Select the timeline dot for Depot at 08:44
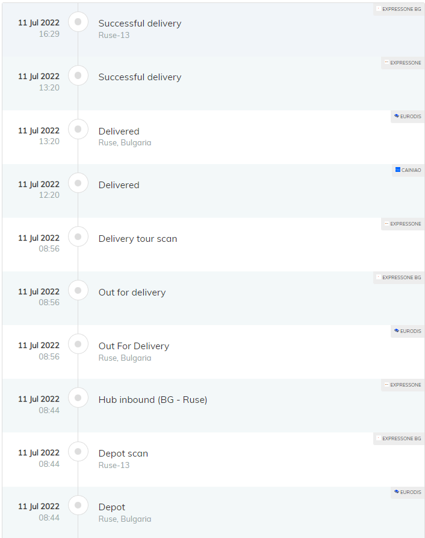Image resolution: width=425 pixels, height=538 pixels. (x=78, y=505)
